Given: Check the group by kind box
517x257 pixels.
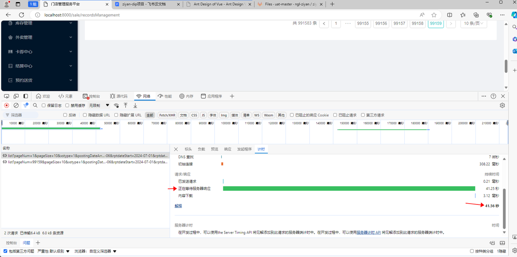Looking at the screenshot, I should 471,251.
